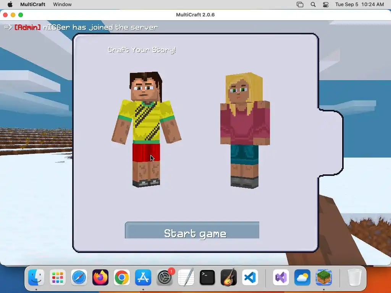
Task: Open the Window menu
Action: [62, 5]
